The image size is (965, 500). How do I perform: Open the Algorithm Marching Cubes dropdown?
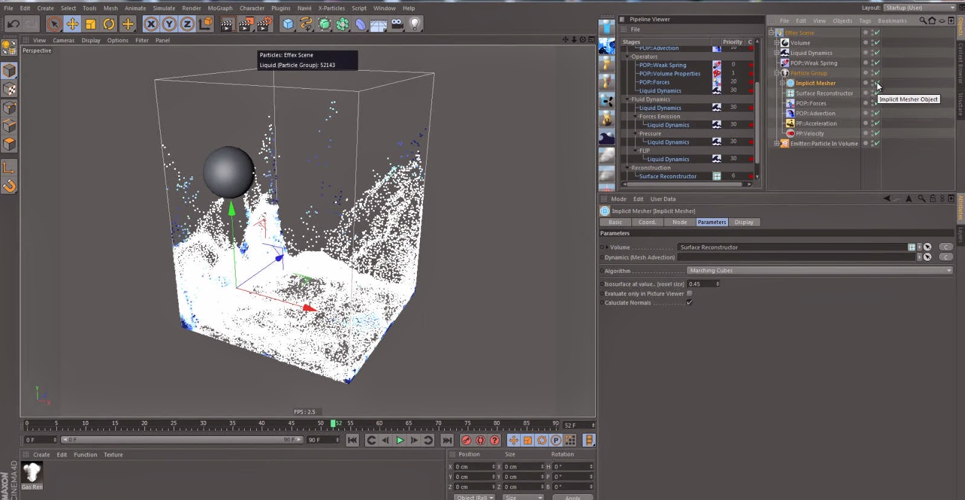pyautogui.click(x=819, y=271)
